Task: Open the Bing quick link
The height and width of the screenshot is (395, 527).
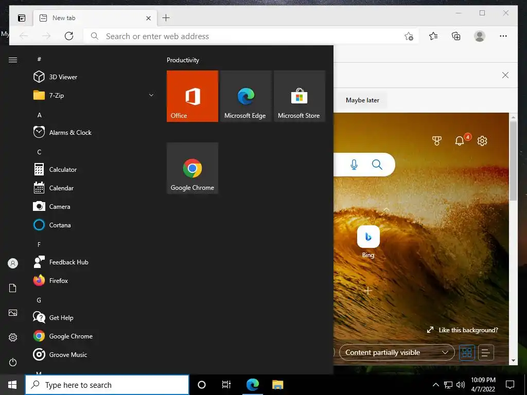Action: [x=368, y=242]
